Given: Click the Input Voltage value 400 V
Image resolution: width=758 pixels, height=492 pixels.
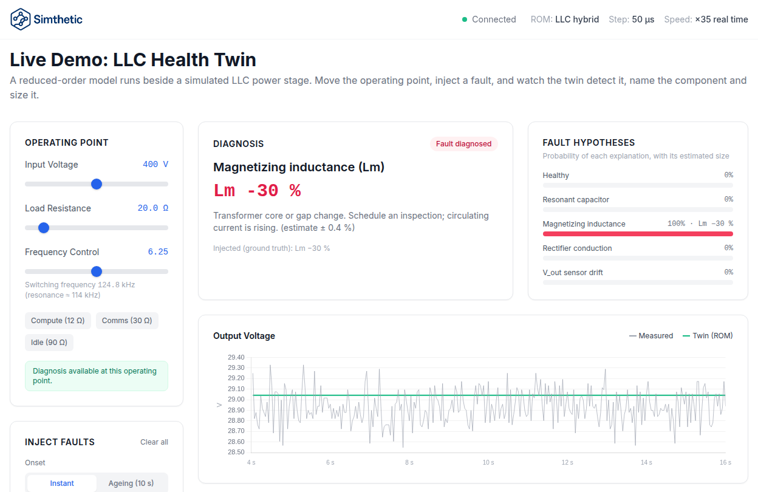Looking at the screenshot, I should (155, 165).
